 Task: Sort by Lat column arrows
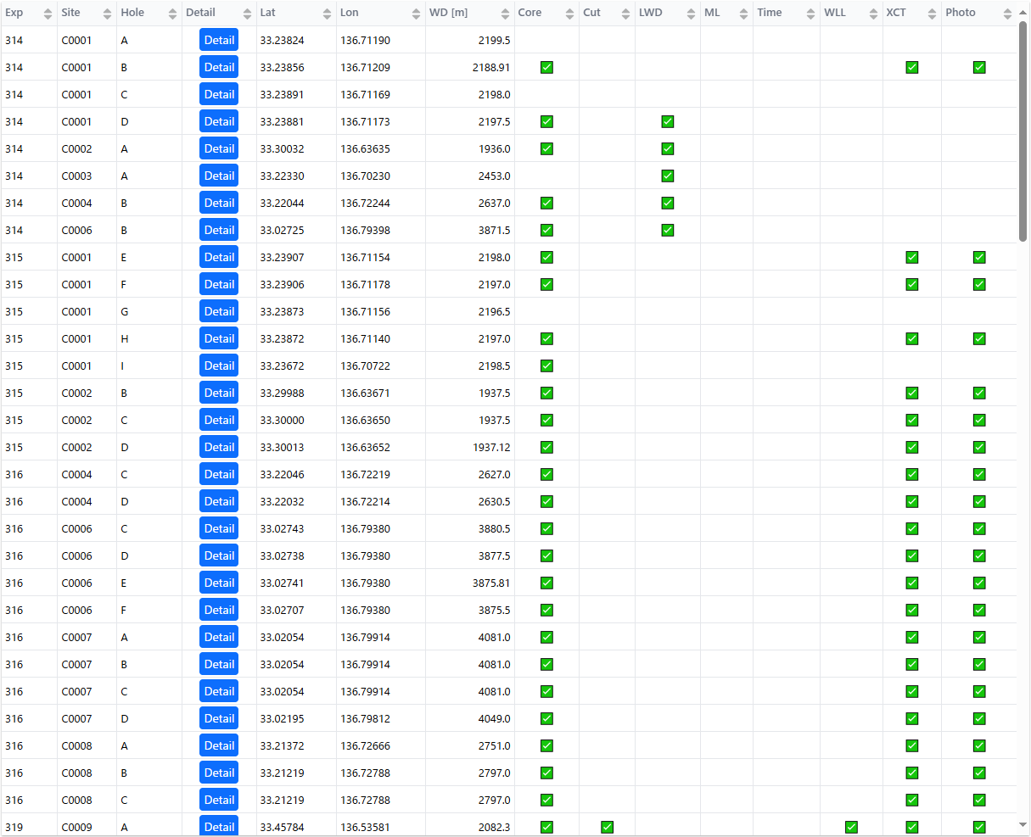click(327, 14)
